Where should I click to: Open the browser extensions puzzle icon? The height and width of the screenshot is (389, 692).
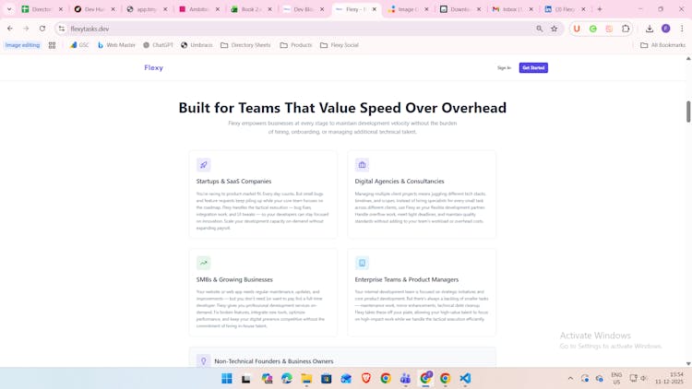pos(626,29)
